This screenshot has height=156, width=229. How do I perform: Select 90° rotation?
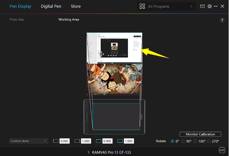[x=183, y=141]
